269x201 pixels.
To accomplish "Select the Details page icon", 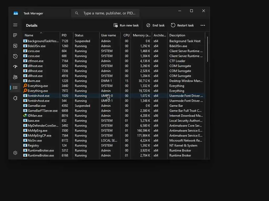I will 15,87.
